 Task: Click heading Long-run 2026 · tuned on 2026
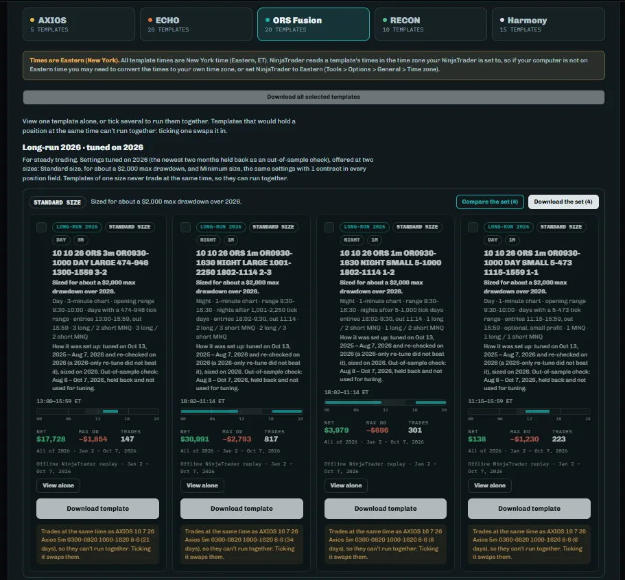click(x=83, y=147)
